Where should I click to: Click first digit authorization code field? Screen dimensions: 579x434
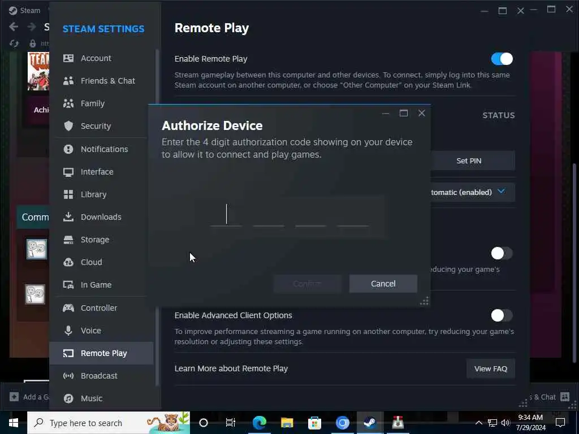pos(226,215)
